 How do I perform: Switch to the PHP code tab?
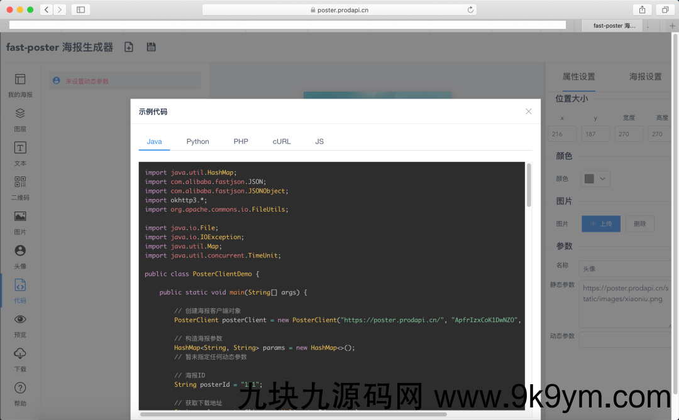tap(241, 141)
